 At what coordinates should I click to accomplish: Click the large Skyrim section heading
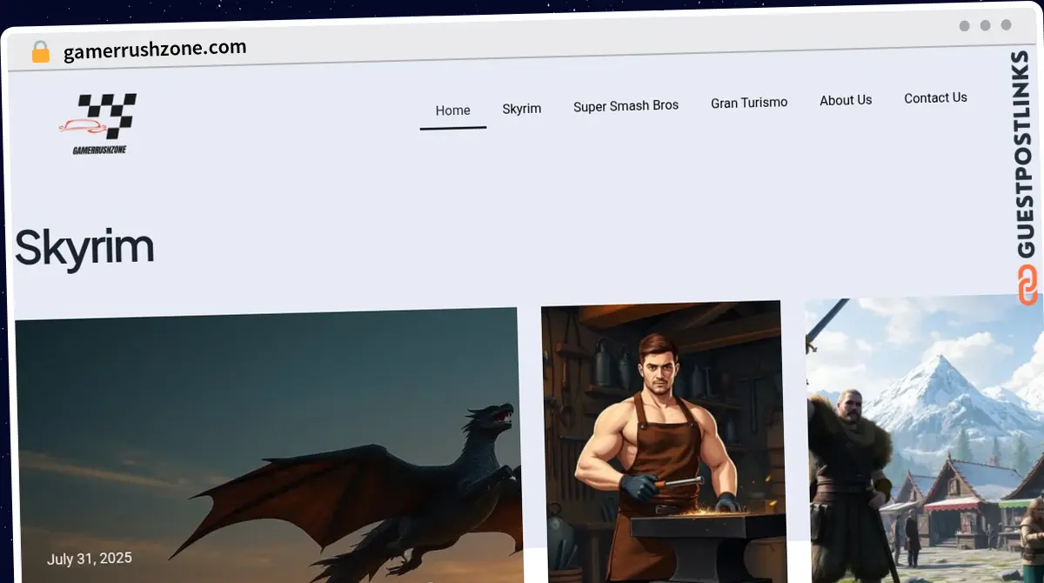point(84,247)
